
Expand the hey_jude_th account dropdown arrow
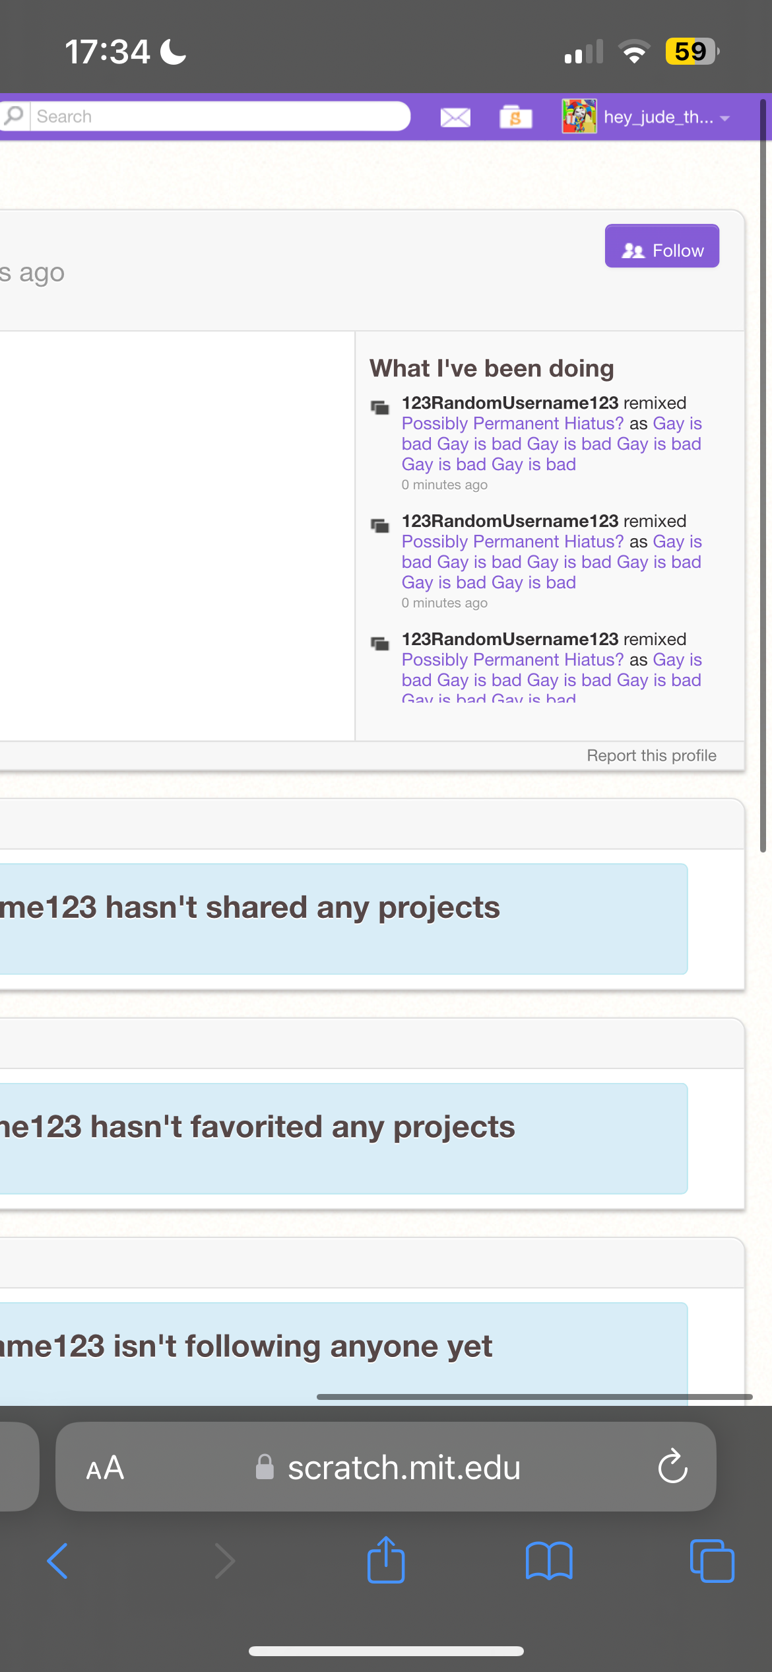coord(725,118)
